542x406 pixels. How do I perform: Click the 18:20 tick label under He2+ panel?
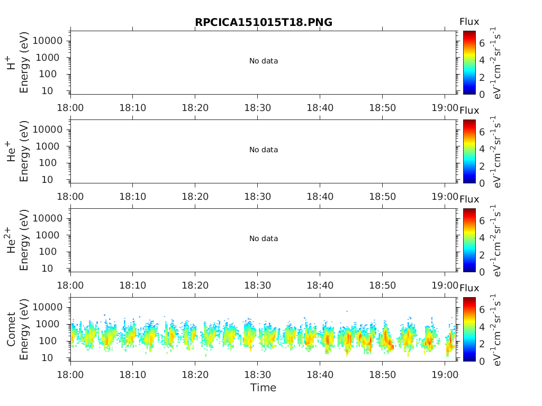click(195, 285)
